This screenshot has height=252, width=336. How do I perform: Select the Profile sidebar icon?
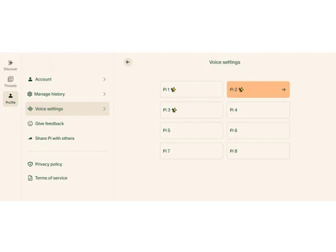click(x=11, y=96)
